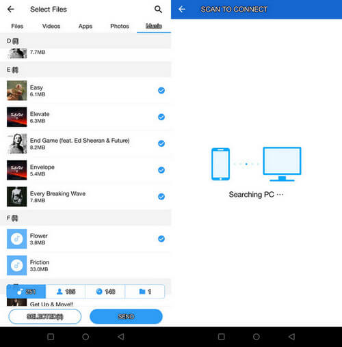Tap Envelope album cover
The width and height of the screenshot is (342, 347).
click(17, 170)
